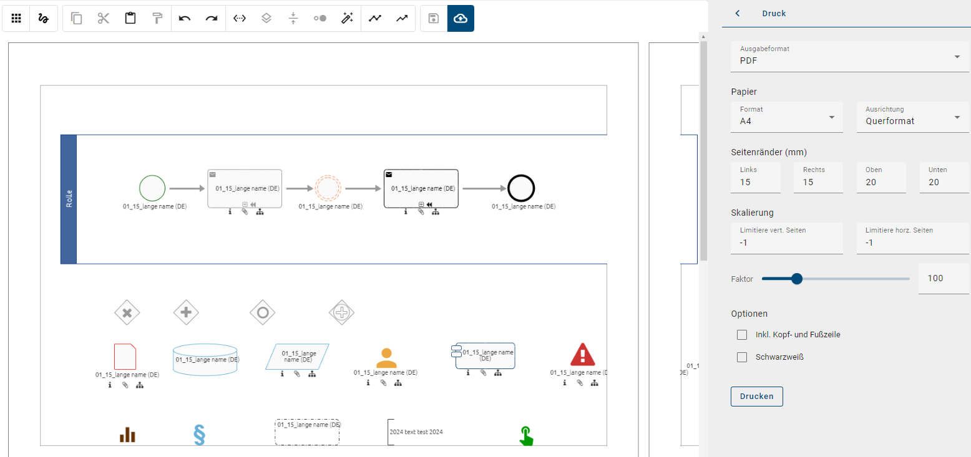Open the Format dropdown showing A4
The height and width of the screenshot is (457, 971).
831,117
